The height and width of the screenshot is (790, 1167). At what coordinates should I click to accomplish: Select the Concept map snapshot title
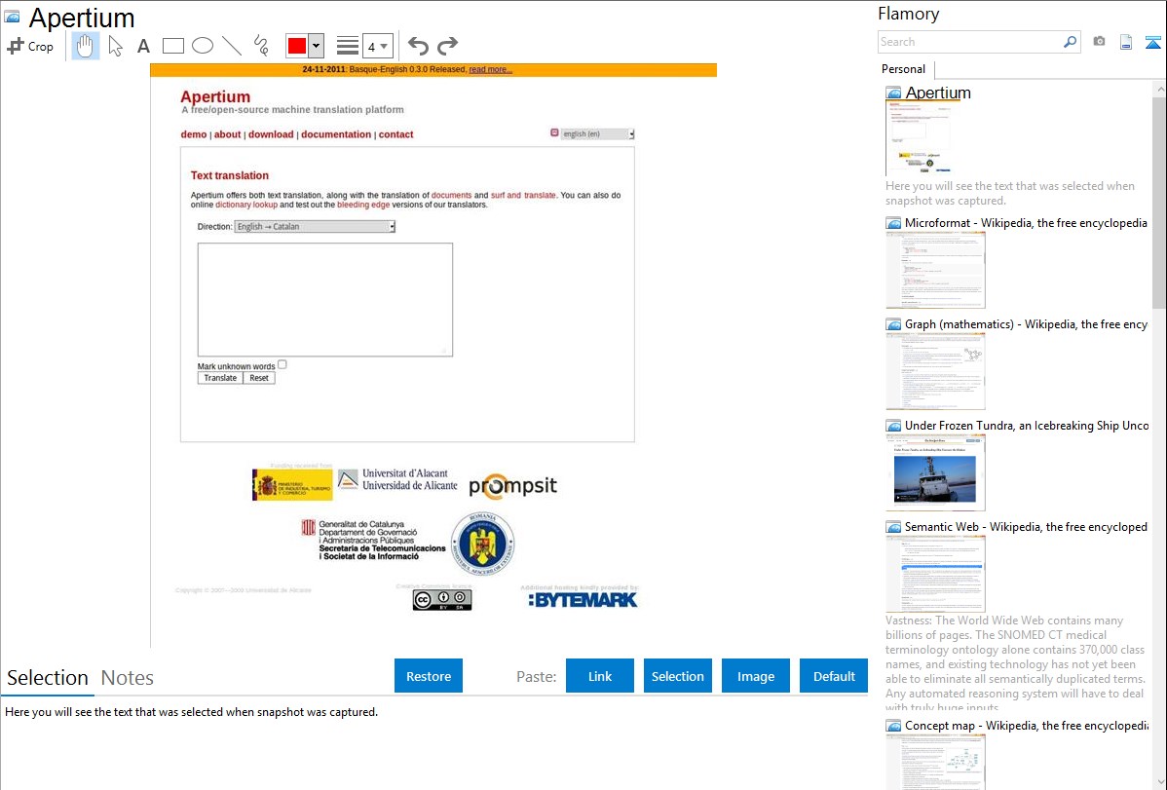1027,725
